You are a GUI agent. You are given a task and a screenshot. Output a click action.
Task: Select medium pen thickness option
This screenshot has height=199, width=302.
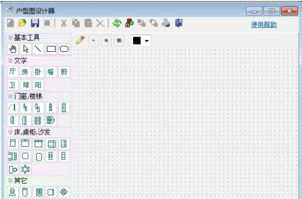coord(106,41)
